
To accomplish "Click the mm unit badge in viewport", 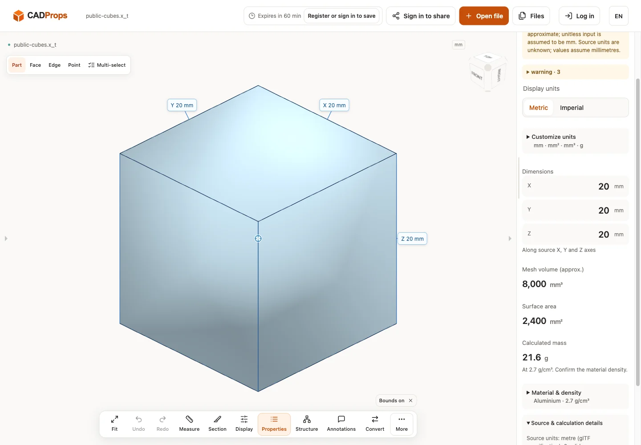I will tap(458, 44).
